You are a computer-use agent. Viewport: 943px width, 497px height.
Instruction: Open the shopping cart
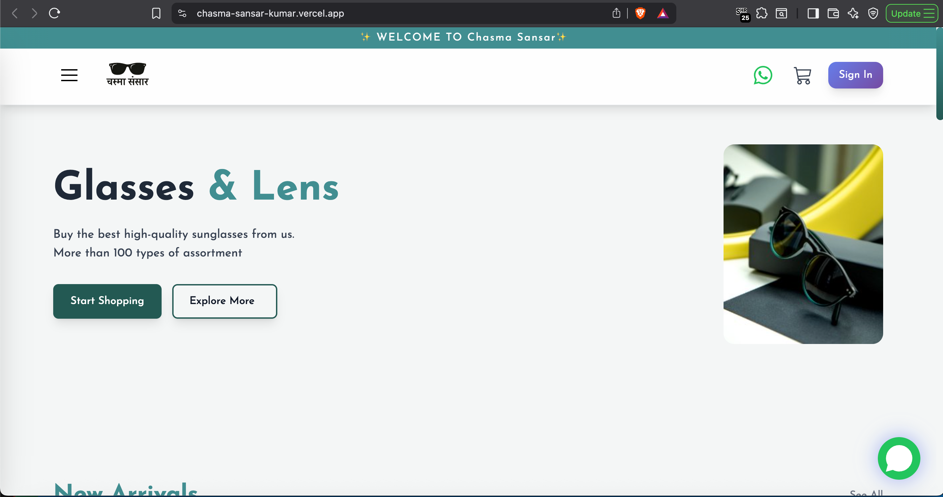[x=802, y=76]
